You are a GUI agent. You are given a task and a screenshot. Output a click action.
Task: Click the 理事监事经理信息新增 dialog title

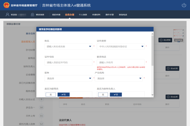coord(50,29)
